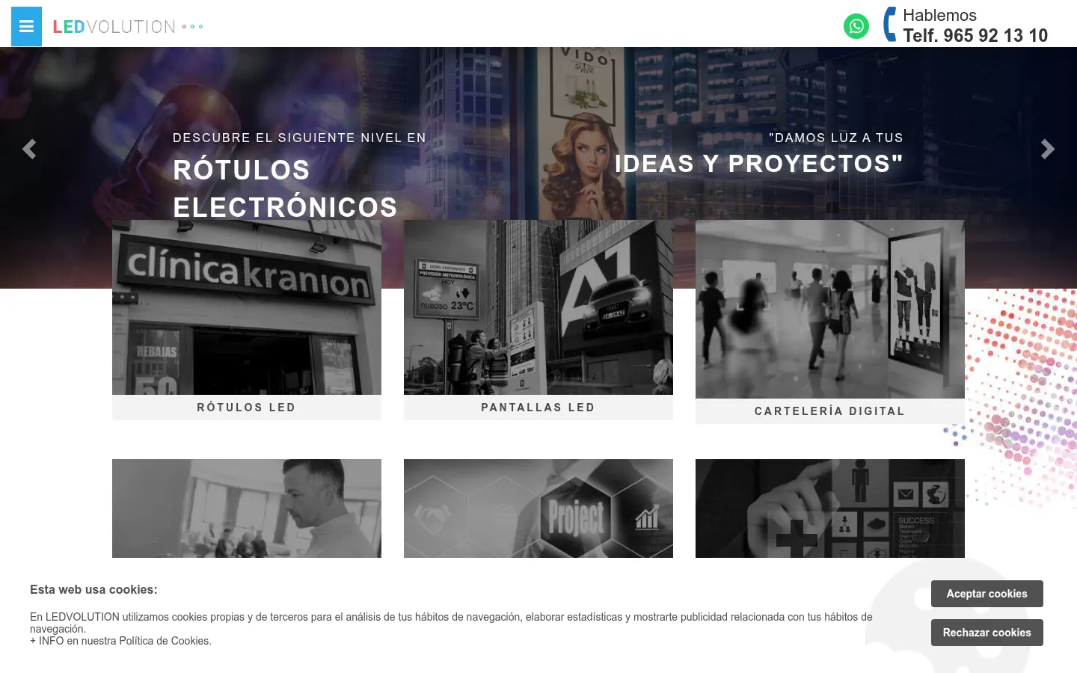
Task: Open WhatsApp chat icon
Action: (856, 26)
